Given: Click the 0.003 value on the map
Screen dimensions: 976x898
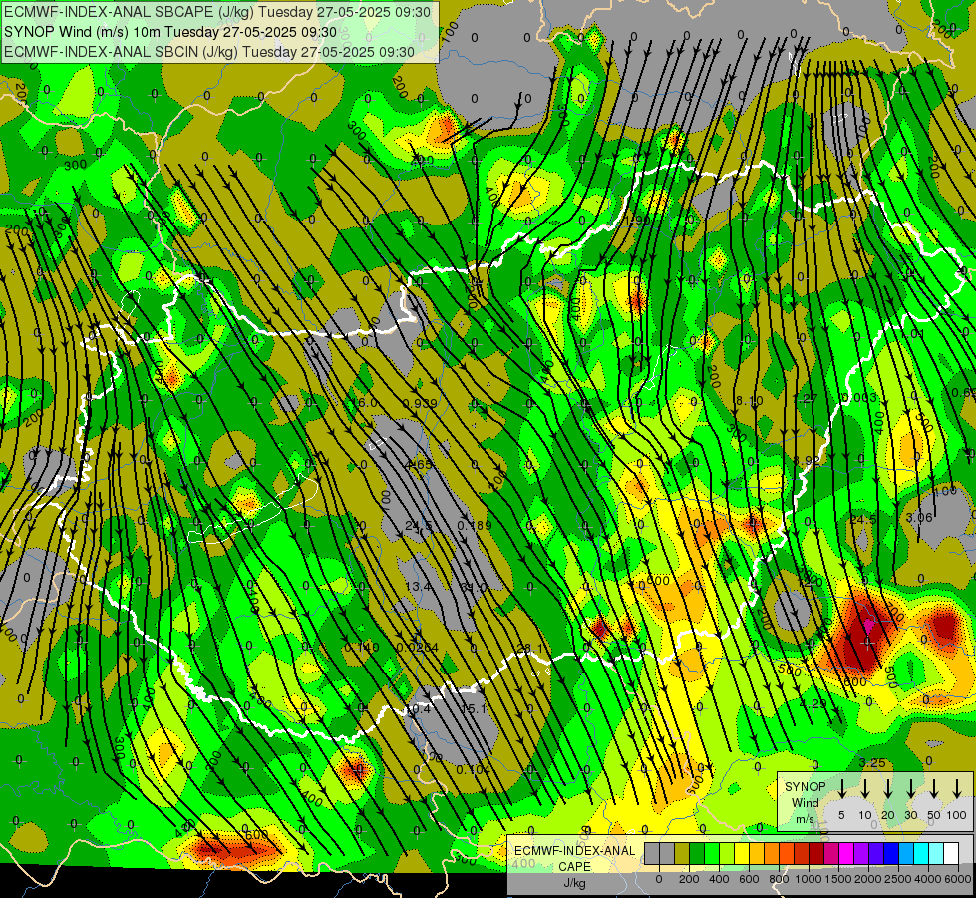Looking at the screenshot, I should point(859,397).
